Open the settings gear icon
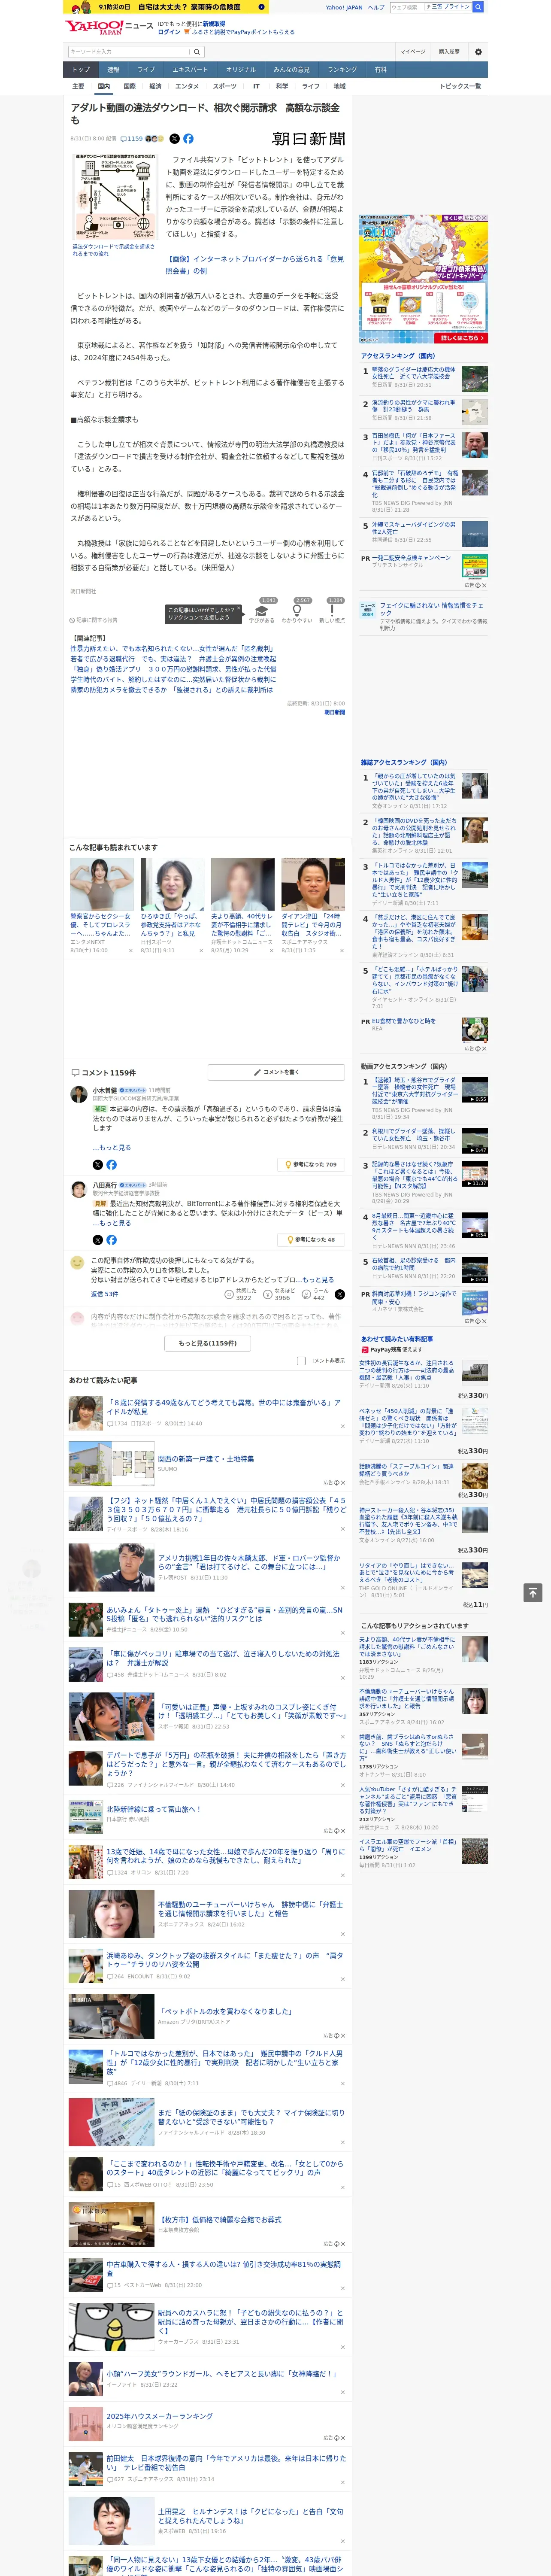 478,52
